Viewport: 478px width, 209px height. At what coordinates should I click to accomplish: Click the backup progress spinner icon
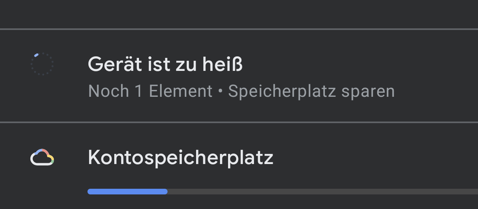pyautogui.click(x=42, y=64)
